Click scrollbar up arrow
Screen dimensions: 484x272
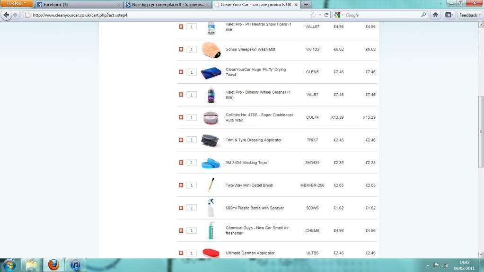(481, 25)
